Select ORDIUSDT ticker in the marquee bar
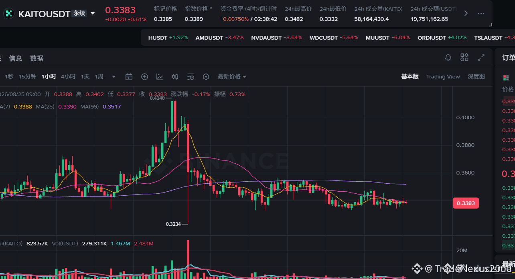The image size is (515, 279). tap(442, 38)
